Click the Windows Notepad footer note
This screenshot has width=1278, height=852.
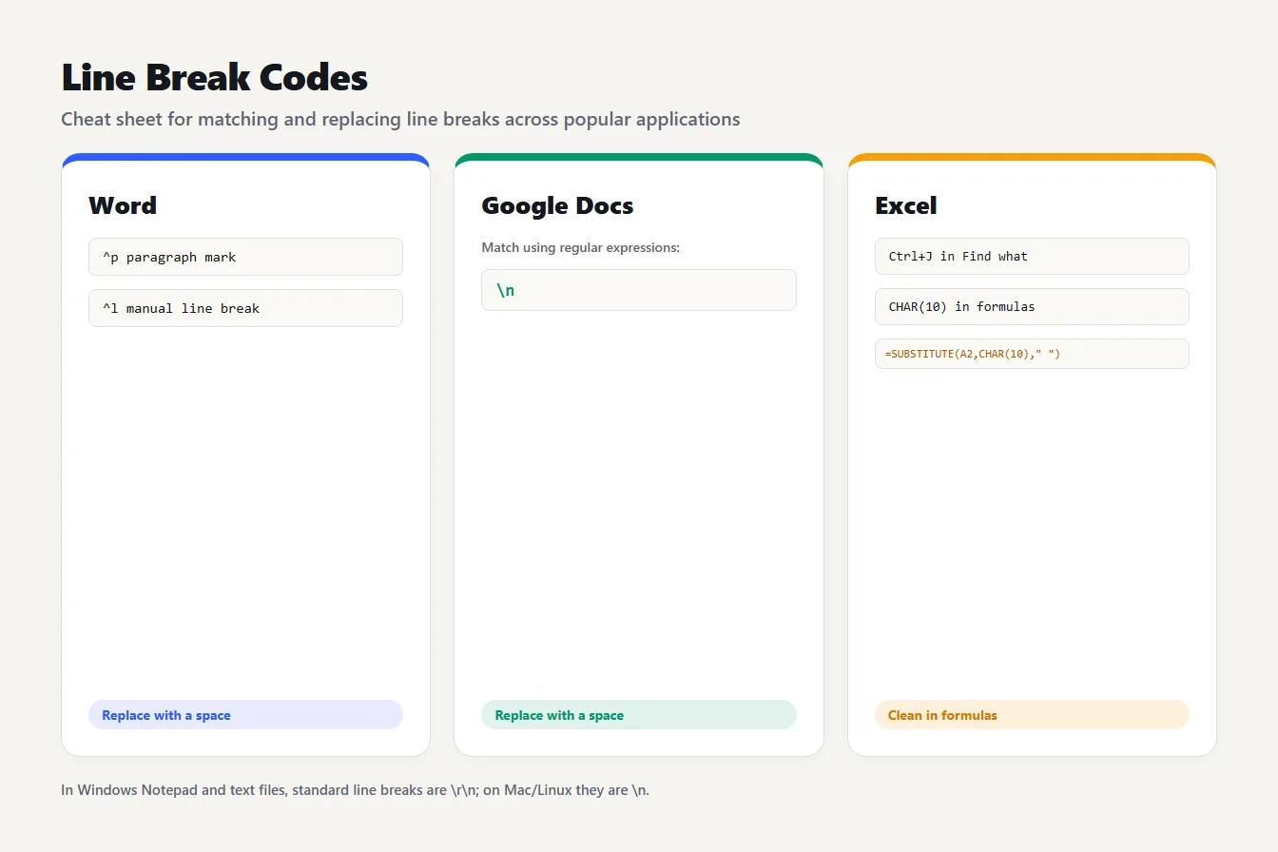[356, 790]
